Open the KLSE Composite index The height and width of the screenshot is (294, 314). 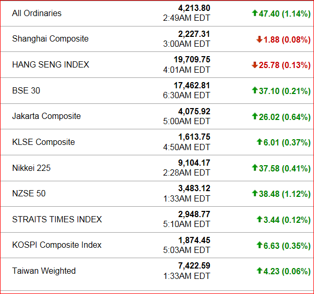pyautogui.click(x=43, y=142)
